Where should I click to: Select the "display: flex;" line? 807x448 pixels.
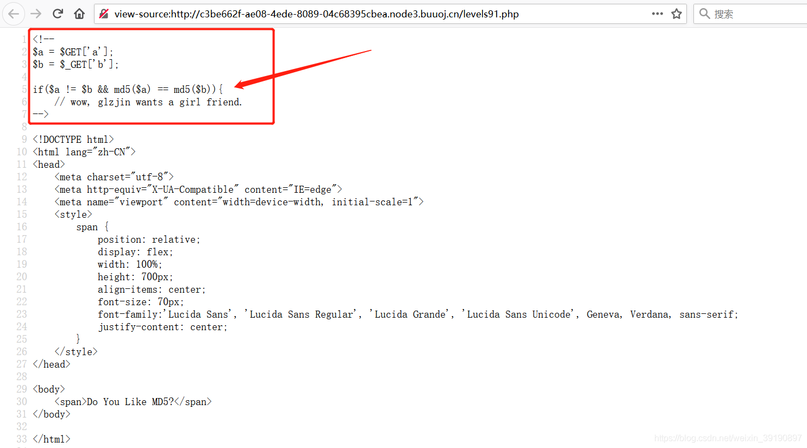135,252
